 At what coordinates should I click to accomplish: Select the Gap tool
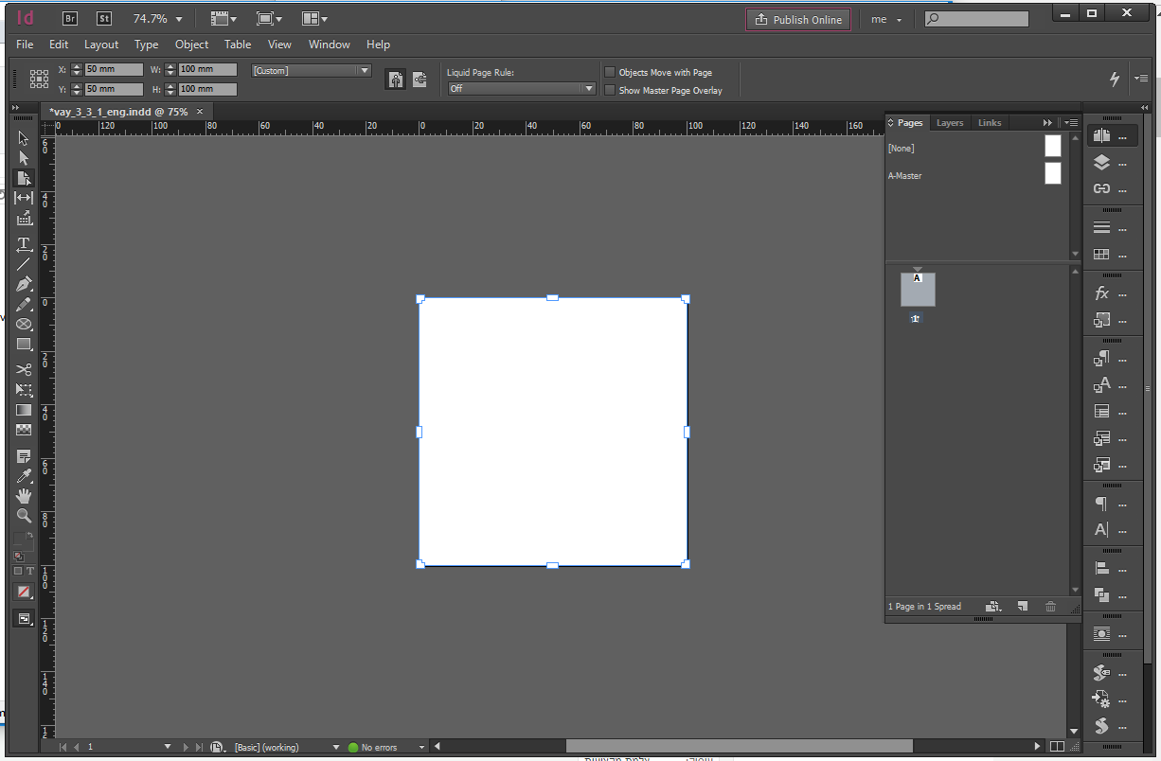pos(24,198)
